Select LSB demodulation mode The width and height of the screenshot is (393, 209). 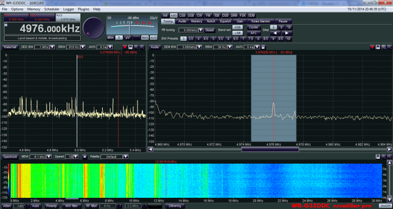[x=182, y=16]
